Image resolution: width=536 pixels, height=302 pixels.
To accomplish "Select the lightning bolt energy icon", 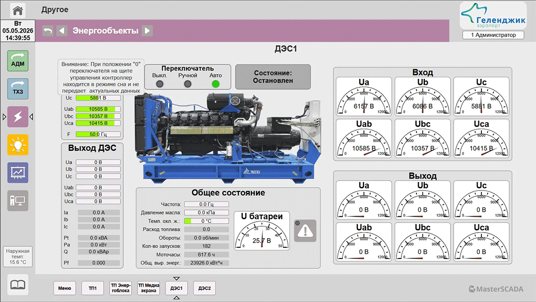I will click(18, 117).
